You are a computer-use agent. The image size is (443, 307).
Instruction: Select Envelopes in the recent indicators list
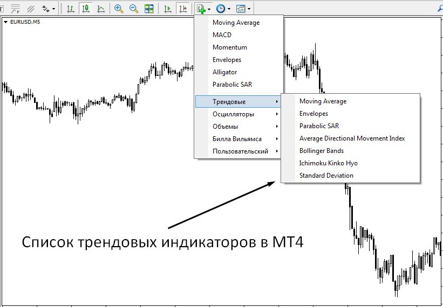[x=238, y=60]
